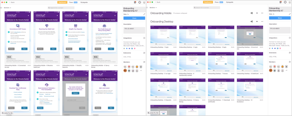Open Onboarding Desktop - 8 DebitCard thumbnail
The height and width of the screenshot is (116, 292).
[x=250, y=62]
